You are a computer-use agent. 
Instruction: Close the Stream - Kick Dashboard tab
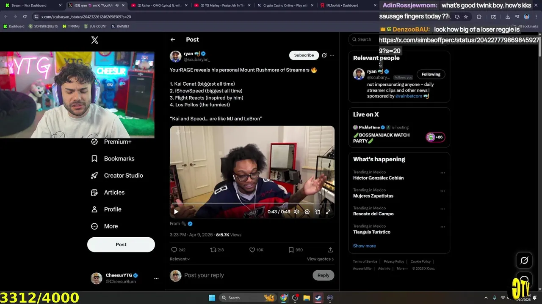click(60, 5)
